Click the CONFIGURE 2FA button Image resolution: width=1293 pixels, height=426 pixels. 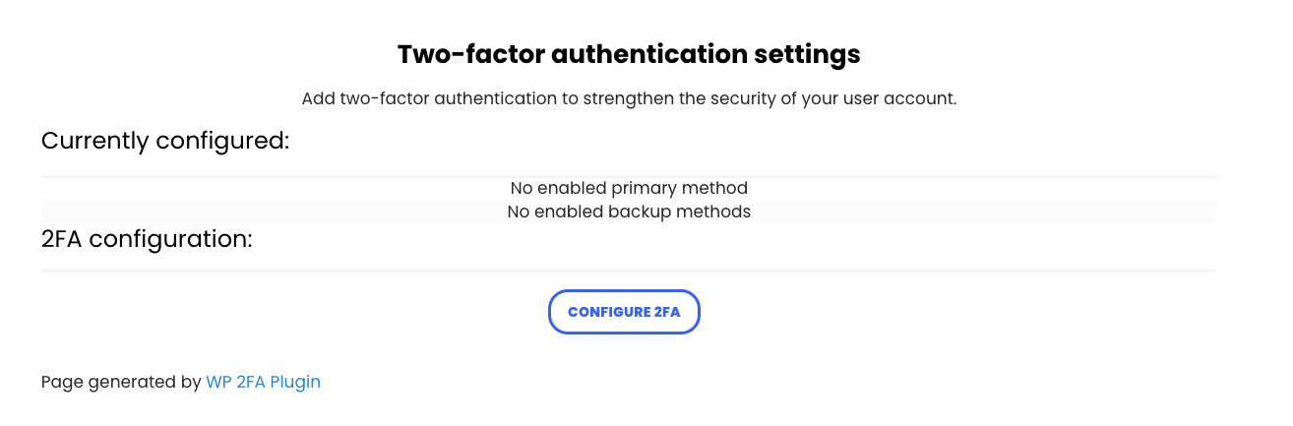624,312
